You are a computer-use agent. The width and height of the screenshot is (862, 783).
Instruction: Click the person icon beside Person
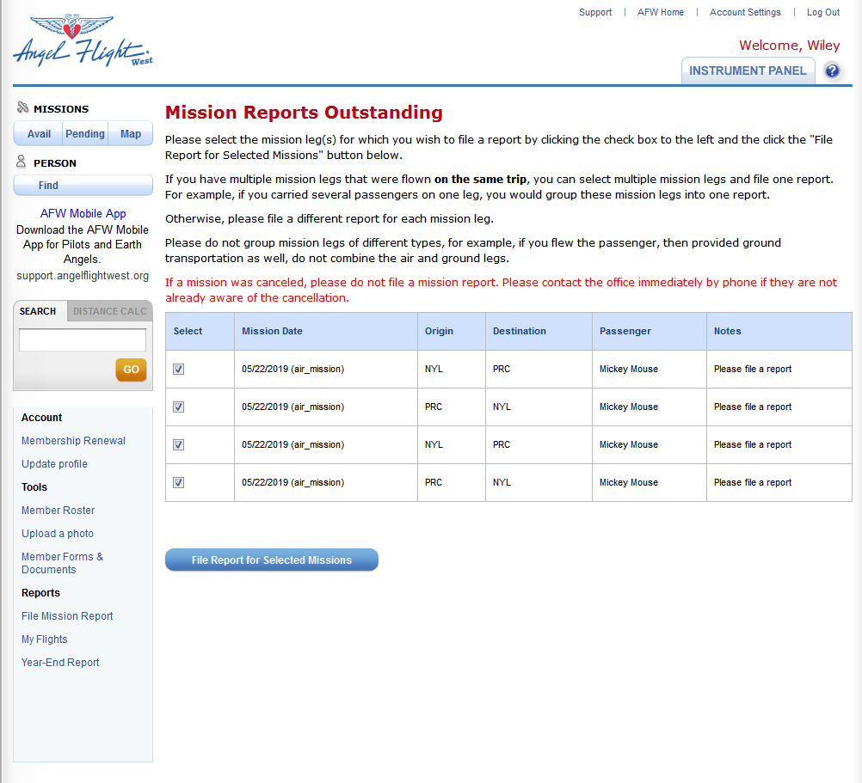point(21,162)
